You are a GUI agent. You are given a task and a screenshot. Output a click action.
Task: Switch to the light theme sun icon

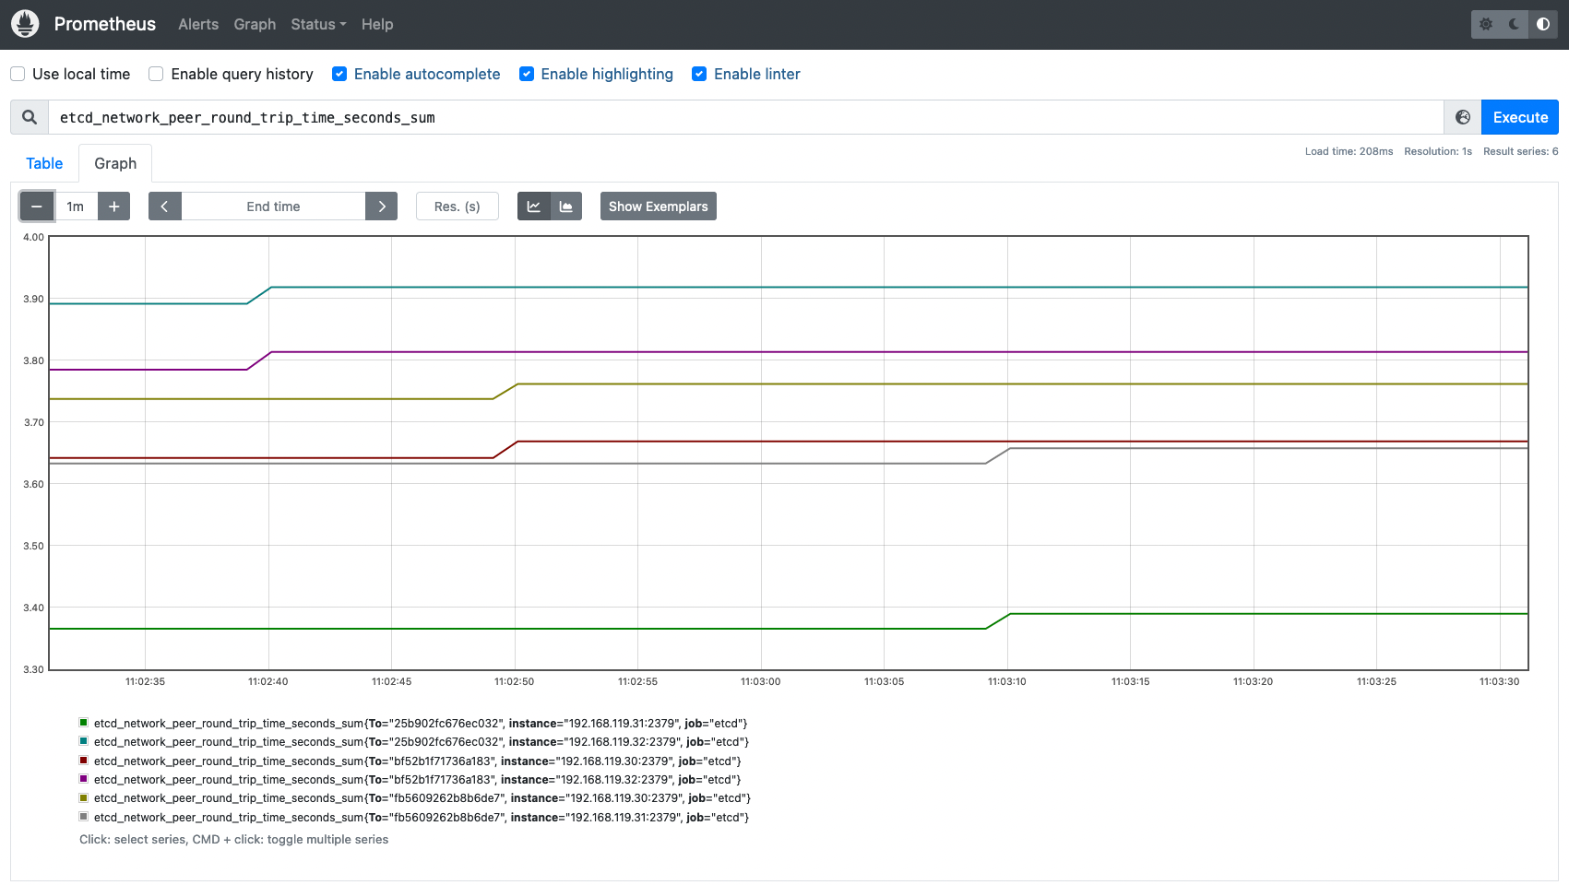(1486, 24)
